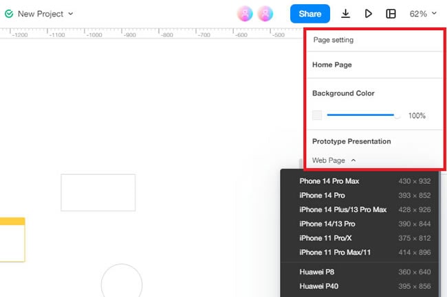Click the blue Share button

pyautogui.click(x=310, y=14)
